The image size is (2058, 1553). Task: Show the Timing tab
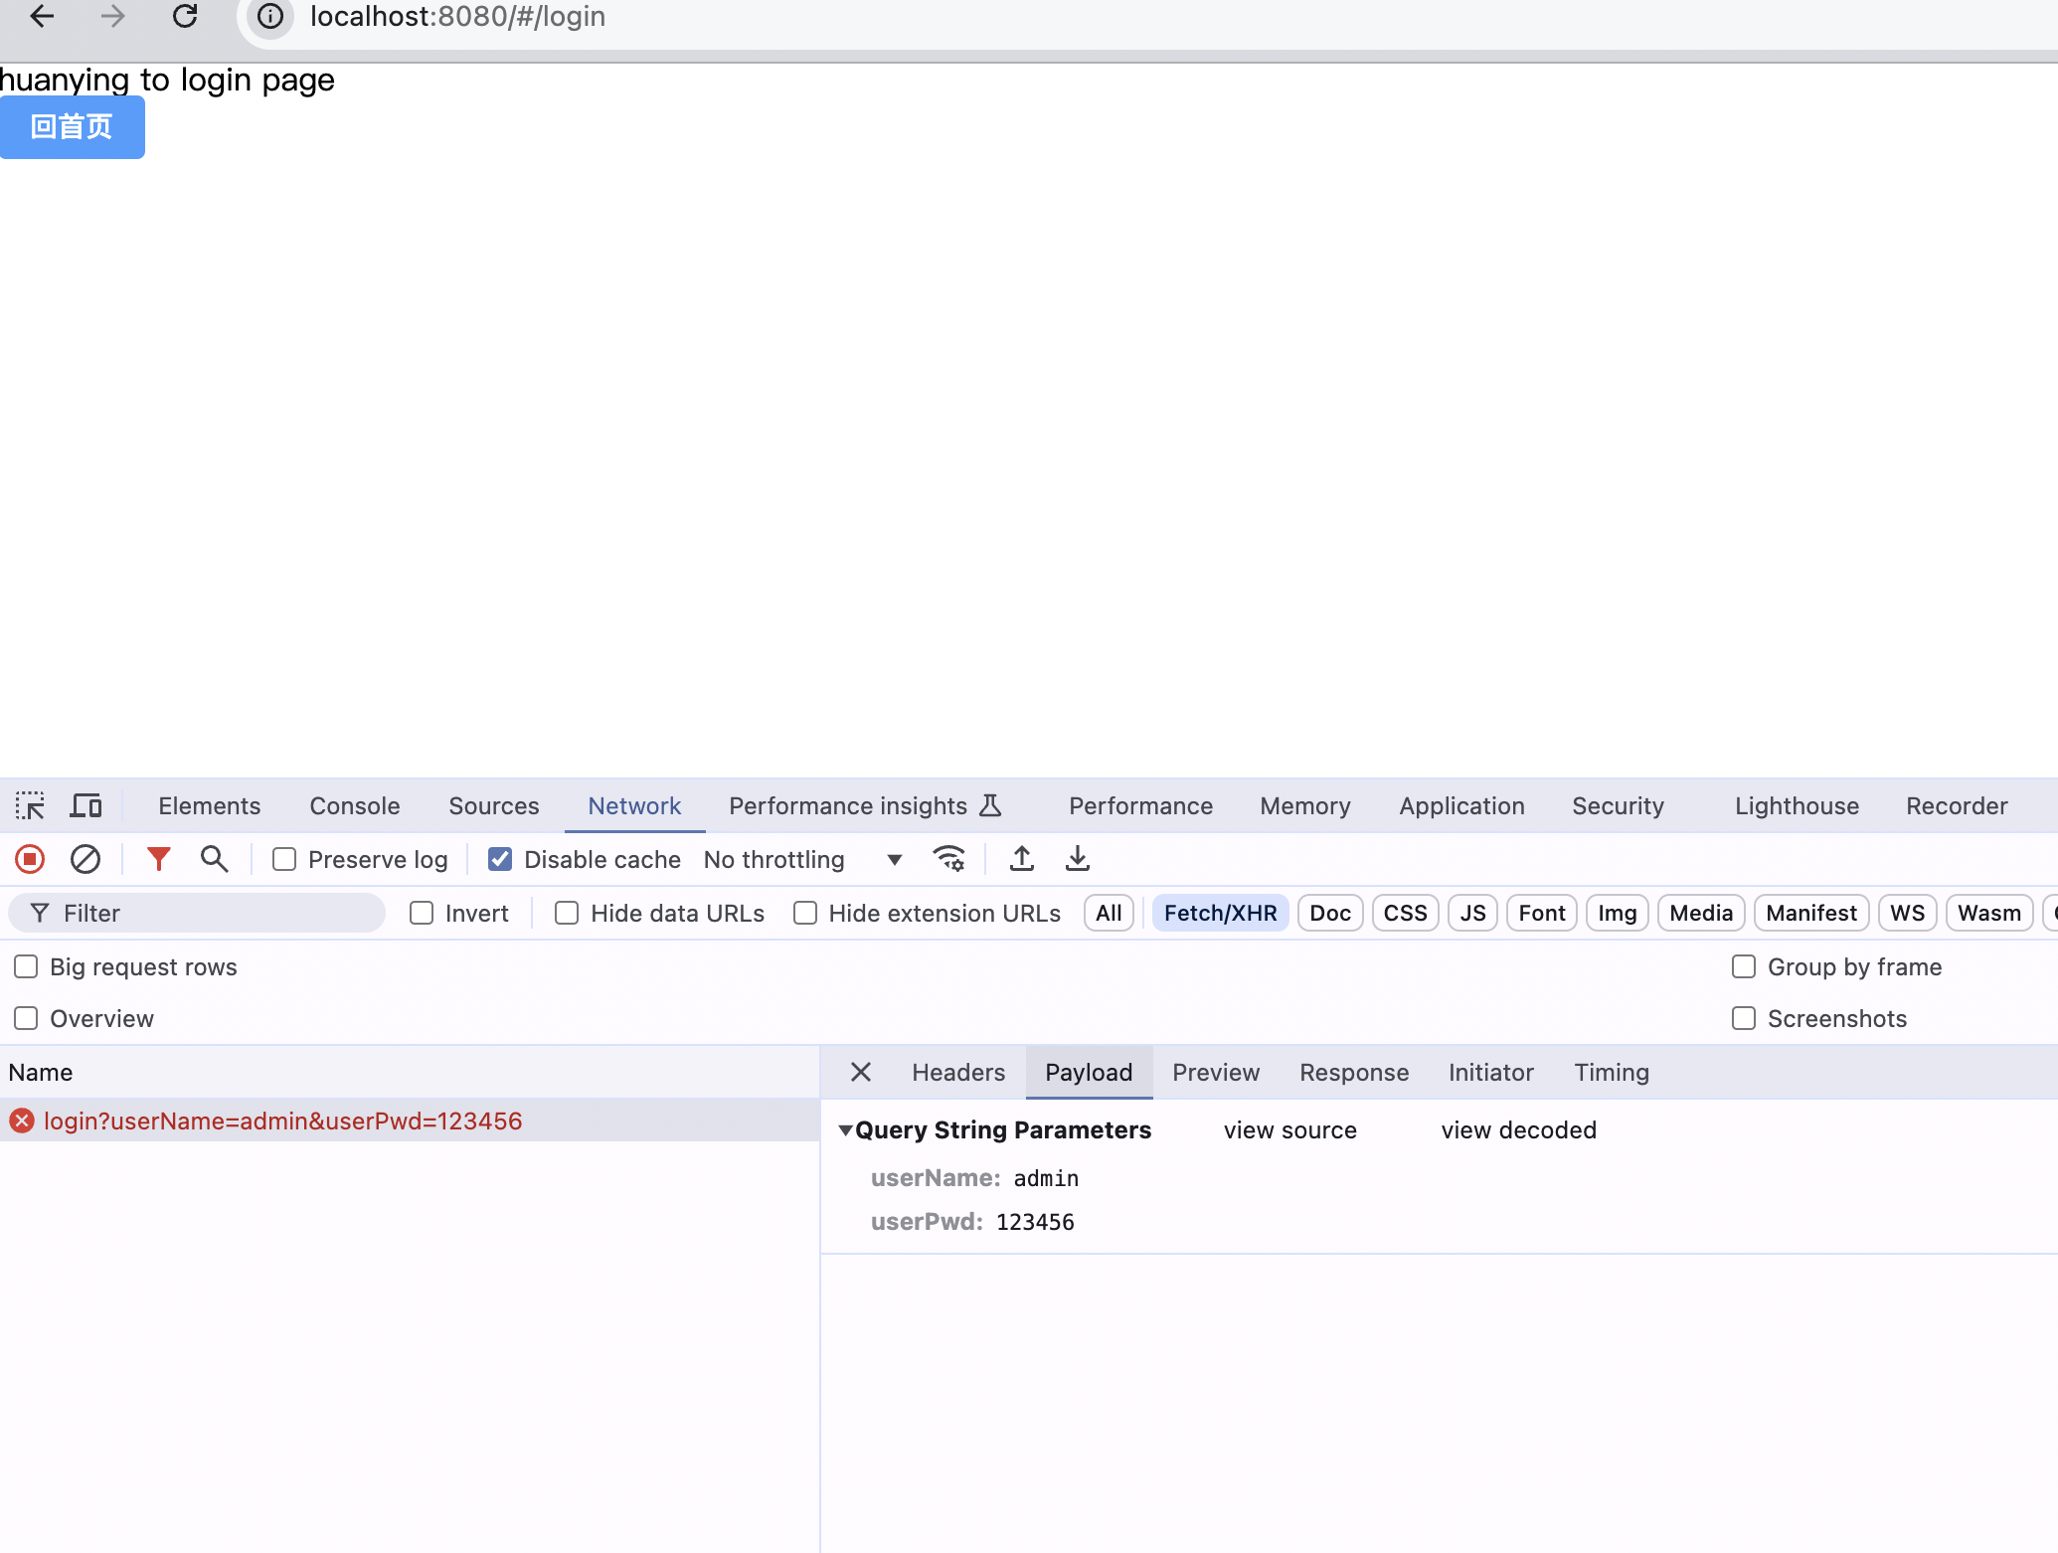[x=1612, y=1072]
